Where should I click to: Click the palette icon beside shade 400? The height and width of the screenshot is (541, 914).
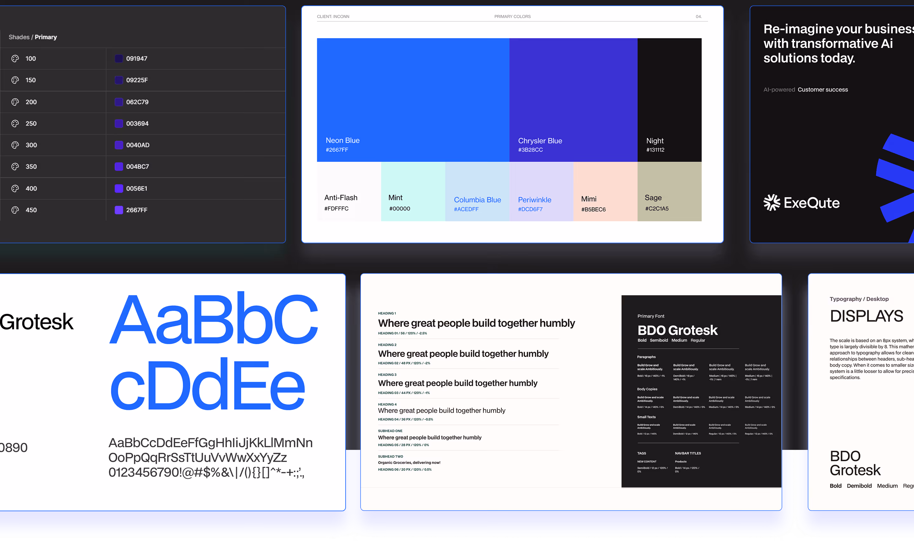coord(15,189)
